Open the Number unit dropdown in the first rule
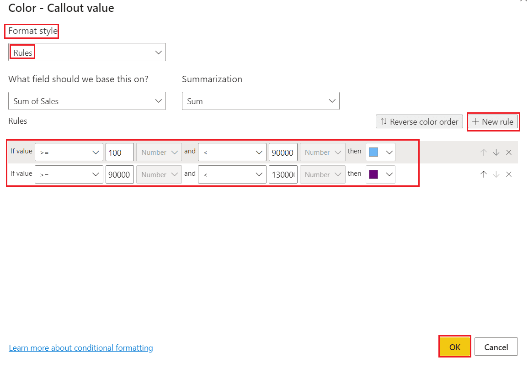 [159, 152]
